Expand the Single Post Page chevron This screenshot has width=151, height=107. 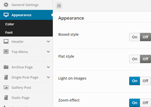pyautogui.click(x=48, y=77)
